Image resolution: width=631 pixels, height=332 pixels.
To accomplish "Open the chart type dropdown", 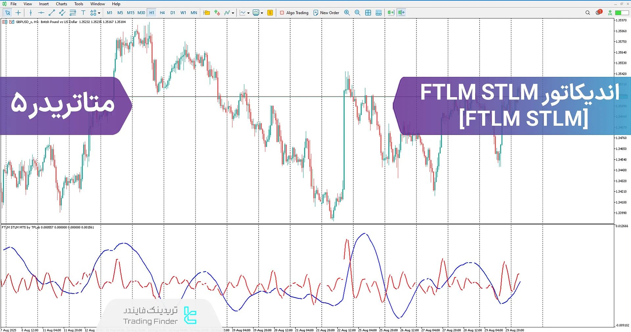I will [248, 12].
